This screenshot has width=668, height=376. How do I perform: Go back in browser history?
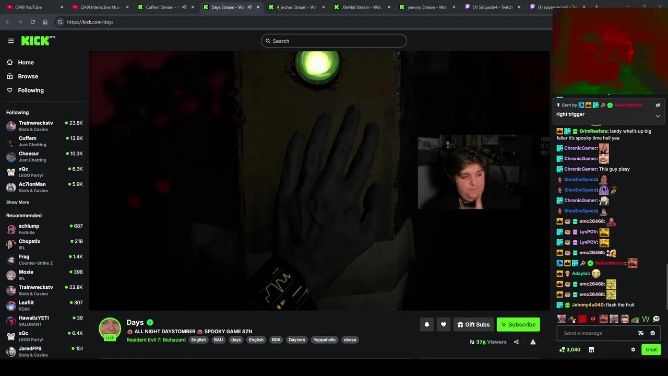pos(7,22)
